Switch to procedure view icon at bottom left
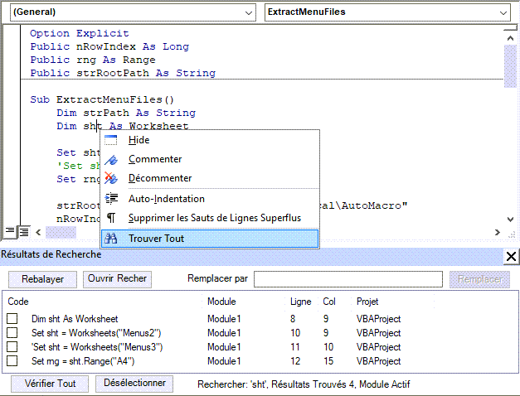The width and height of the screenshot is (520, 396). click(10, 231)
